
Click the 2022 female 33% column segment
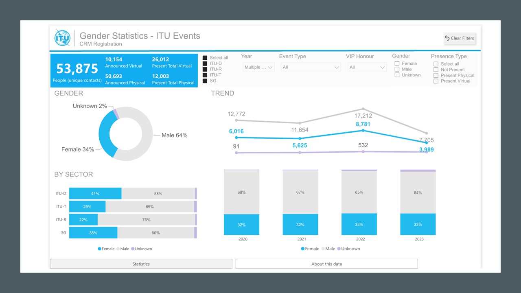(359, 224)
